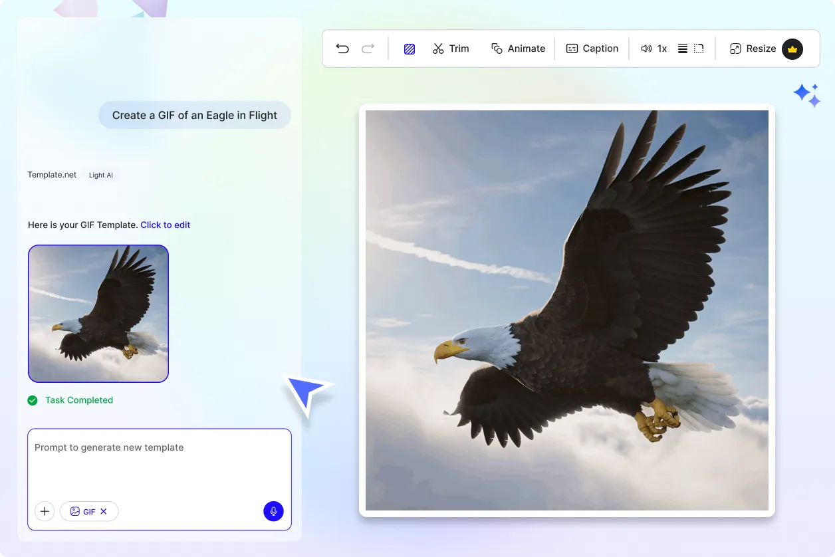This screenshot has width=835, height=557.
Task: Open the editor via Click to edit link
Action: coord(165,225)
